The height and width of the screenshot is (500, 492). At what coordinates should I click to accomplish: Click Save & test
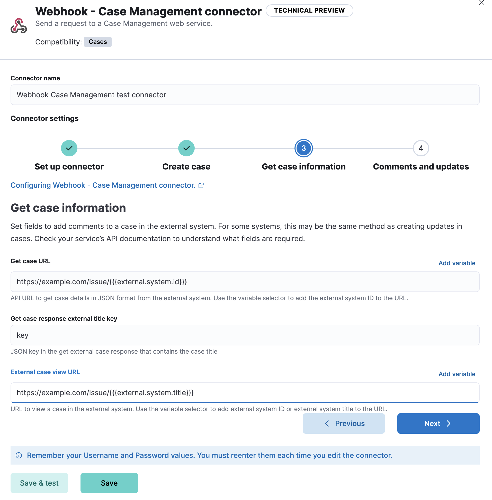coord(39,483)
